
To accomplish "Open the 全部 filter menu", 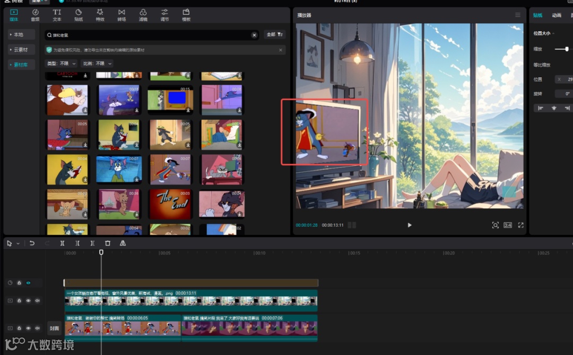I will 274,34.
